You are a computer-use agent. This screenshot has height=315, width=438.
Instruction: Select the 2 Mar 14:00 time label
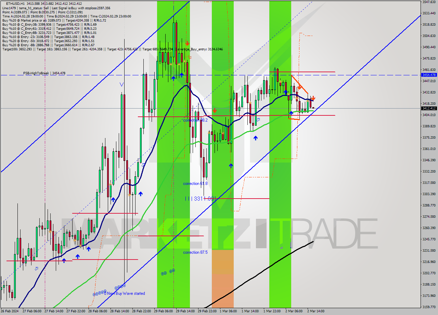coord(315,311)
